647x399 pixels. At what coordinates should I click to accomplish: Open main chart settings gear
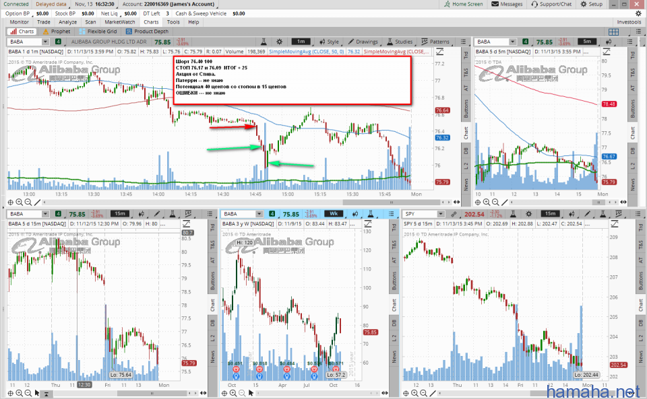[279, 42]
